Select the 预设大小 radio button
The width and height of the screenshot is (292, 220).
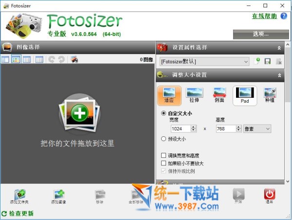164,139
